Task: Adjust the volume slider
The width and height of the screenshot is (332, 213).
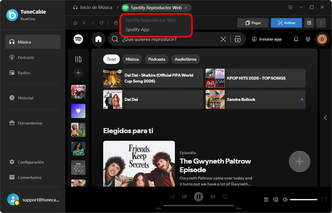Action: [x=304, y=199]
